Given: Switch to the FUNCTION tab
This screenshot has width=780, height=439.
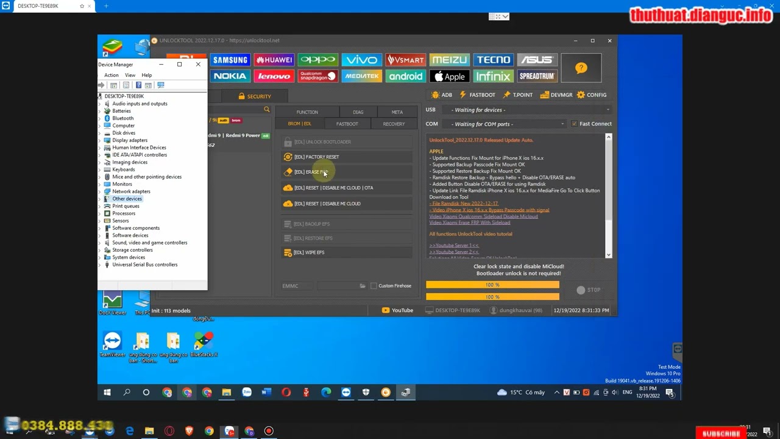Looking at the screenshot, I should click(307, 112).
